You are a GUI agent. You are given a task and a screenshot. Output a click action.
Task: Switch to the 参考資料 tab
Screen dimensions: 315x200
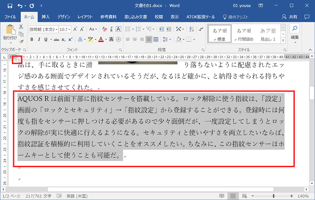[109, 17]
